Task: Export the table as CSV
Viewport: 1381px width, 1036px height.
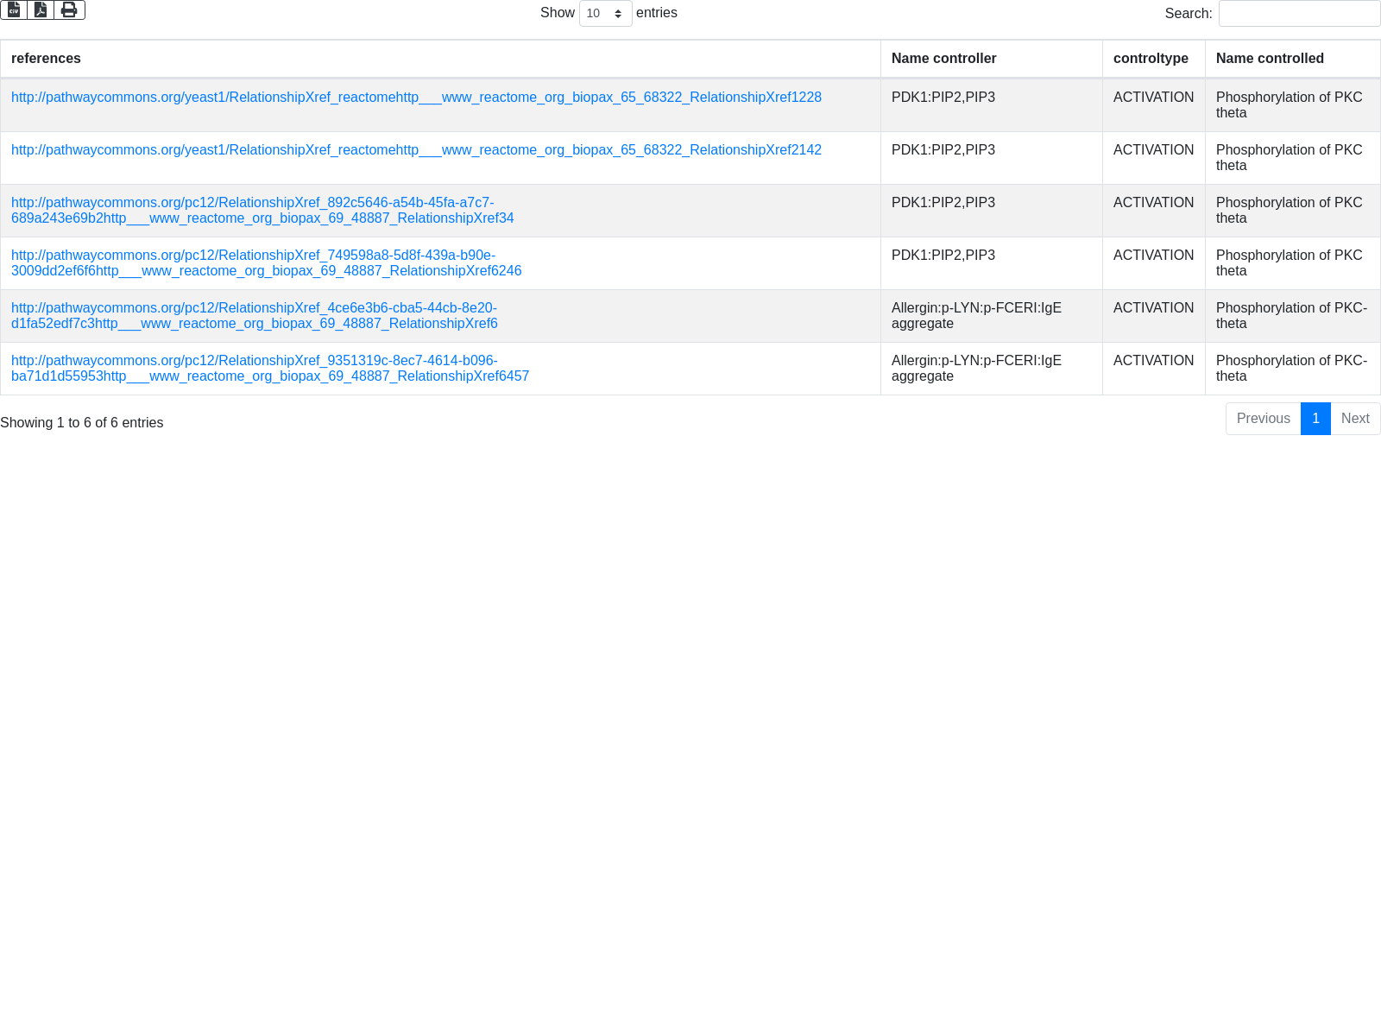Action: [x=14, y=9]
